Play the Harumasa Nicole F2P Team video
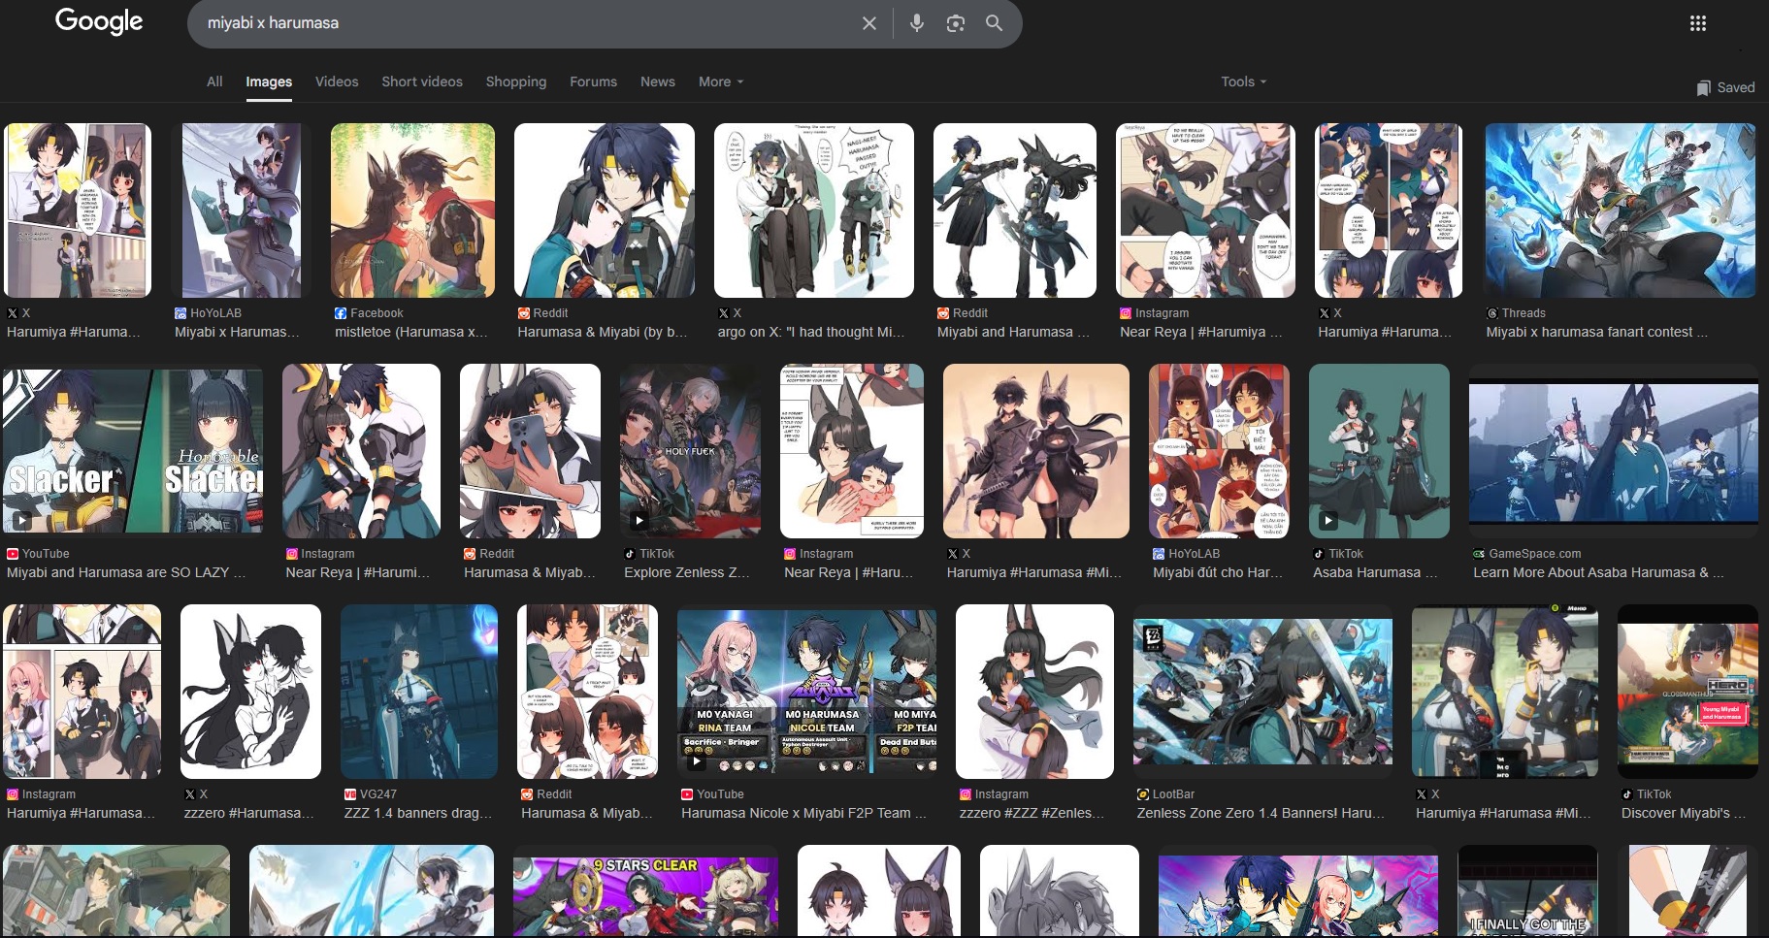Screen dimensions: 1769x938 [806, 691]
